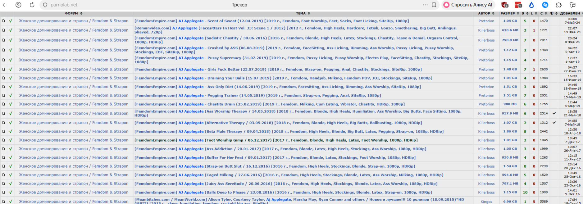Viewport: 583px width, 204px height.
Task: Click the document icon in the 19-Фев-21 row
Action: tap(3, 30)
